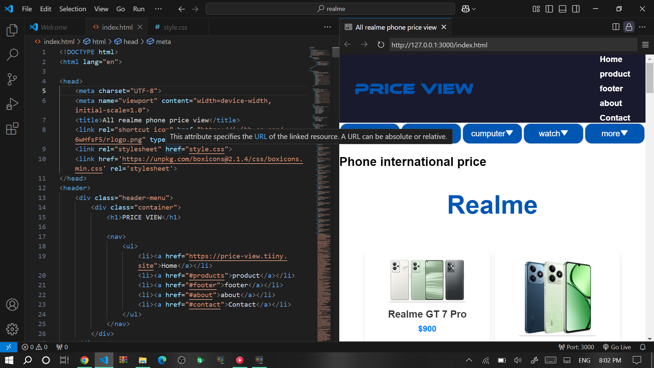Screen dimensions: 654x368
Task: Reload the browser preview page
Action: pyautogui.click(x=381, y=45)
